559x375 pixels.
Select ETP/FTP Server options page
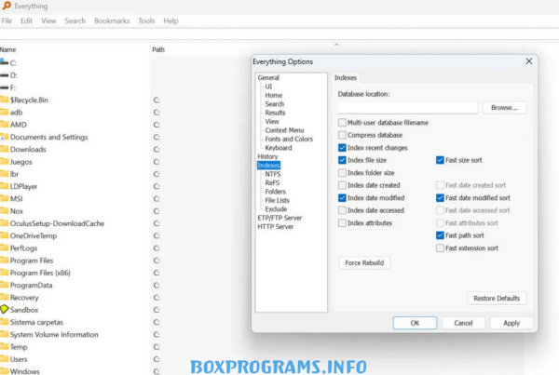[279, 218]
